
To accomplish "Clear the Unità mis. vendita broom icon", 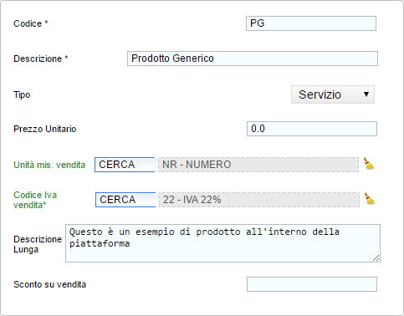I will (x=369, y=164).
